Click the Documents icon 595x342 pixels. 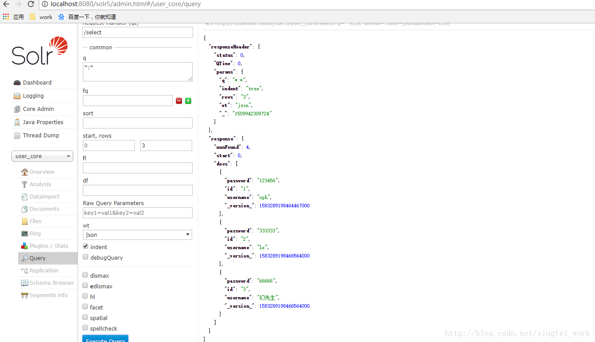click(25, 209)
